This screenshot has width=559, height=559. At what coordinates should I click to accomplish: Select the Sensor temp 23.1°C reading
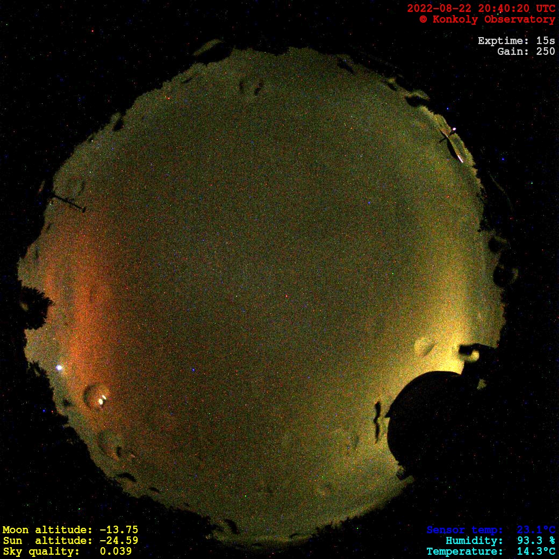tap(491, 530)
